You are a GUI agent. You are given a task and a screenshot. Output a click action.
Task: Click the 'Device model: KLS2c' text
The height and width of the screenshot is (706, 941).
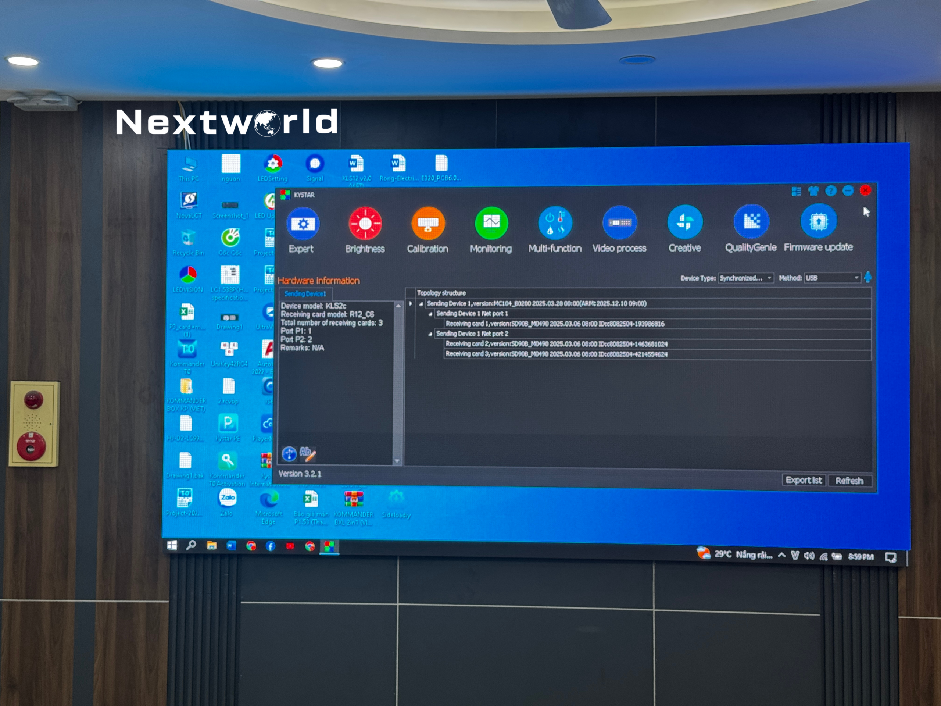[314, 306]
